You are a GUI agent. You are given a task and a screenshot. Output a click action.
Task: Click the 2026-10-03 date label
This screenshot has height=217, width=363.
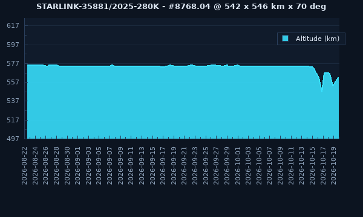coord(248,166)
